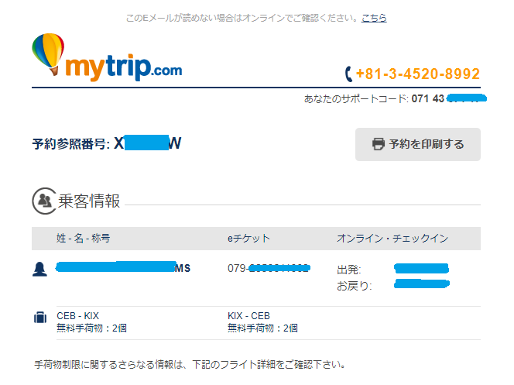Image resolution: width=514 pixels, height=385 pixels.
Task: Click the 乗客情報 section heading
Action: click(x=89, y=201)
